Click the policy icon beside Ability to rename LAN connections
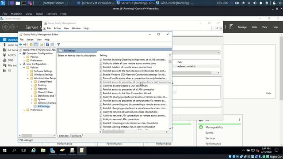This screenshot has height=159, width=283. pos(101,119)
